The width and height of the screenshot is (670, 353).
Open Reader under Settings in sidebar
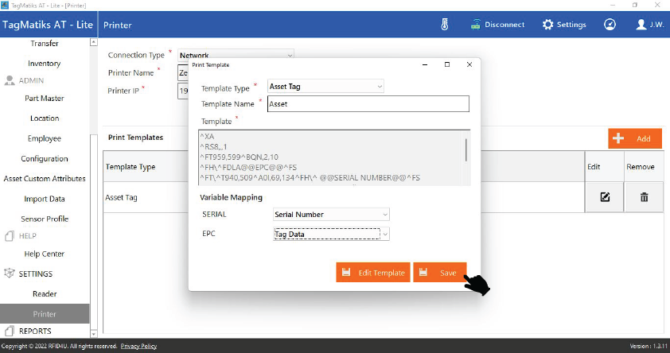pyautogui.click(x=45, y=294)
